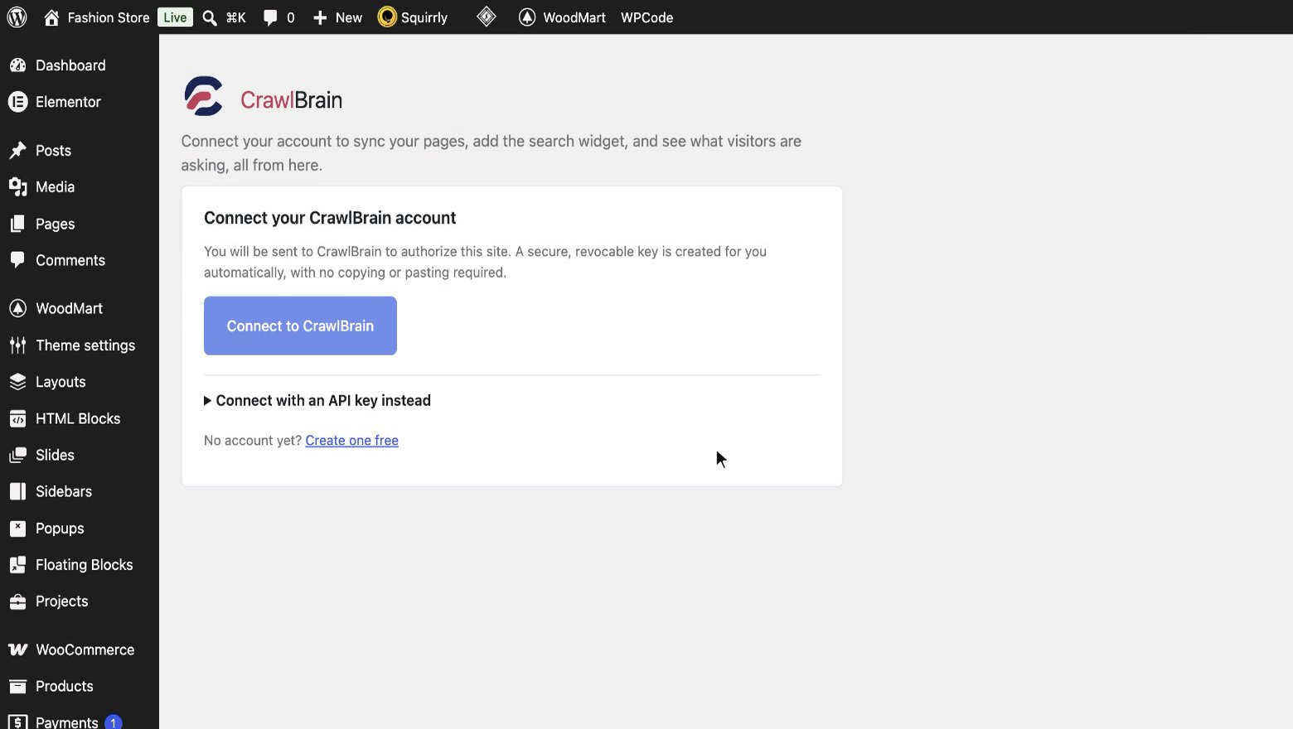Click the Connect to CrawlBrain button
The image size is (1293, 729).
pos(300,326)
